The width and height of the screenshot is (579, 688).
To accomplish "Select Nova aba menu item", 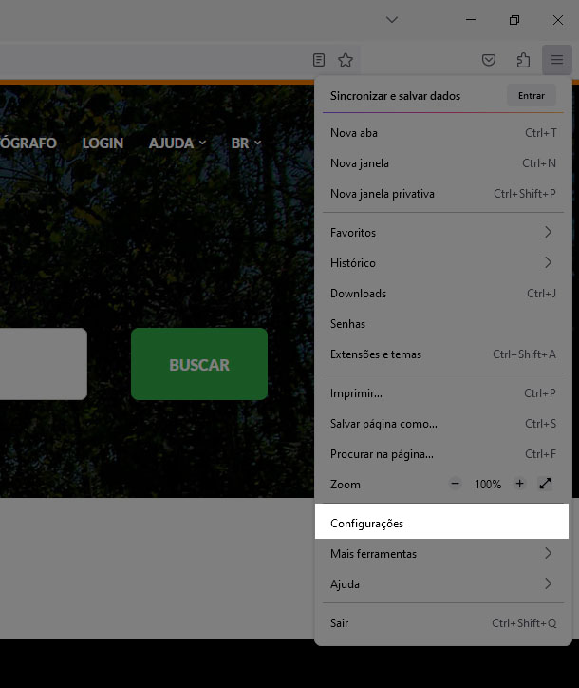I will [443, 132].
